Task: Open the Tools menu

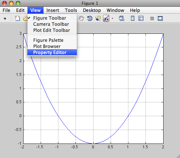Action: coord(71,10)
